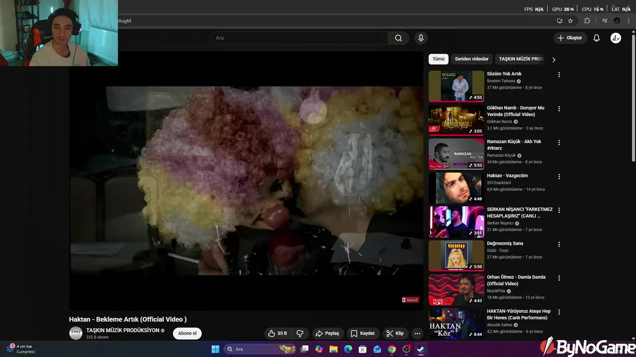Screen dimensions: 636x357
Task: Click the 2012sarkilarii channel name
Action: click(499, 182)
